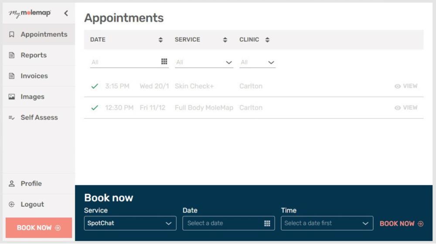The height and width of the screenshot is (244, 436).
Task: Open the Invoices menu item
Action: pyautogui.click(x=34, y=76)
